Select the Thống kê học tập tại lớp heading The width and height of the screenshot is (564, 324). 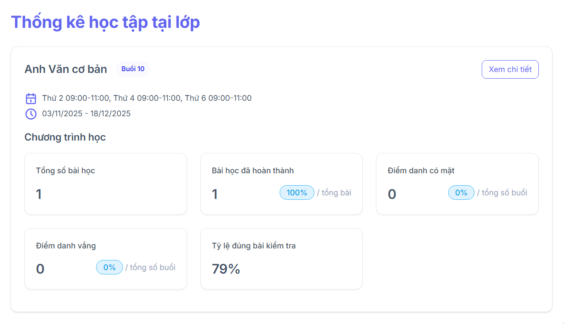click(x=106, y=22)
